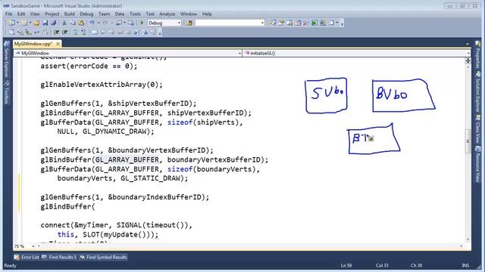Open the Find combo box dropdown arrow
Viewport: 485px width, 272px height.
tap(262, 23)
